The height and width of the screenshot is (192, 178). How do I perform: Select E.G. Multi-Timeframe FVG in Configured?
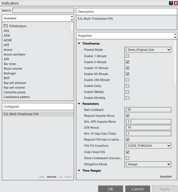click(21, 114)
